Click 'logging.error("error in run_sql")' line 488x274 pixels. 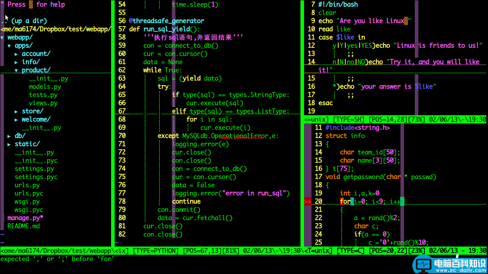[x=231, y=193]
